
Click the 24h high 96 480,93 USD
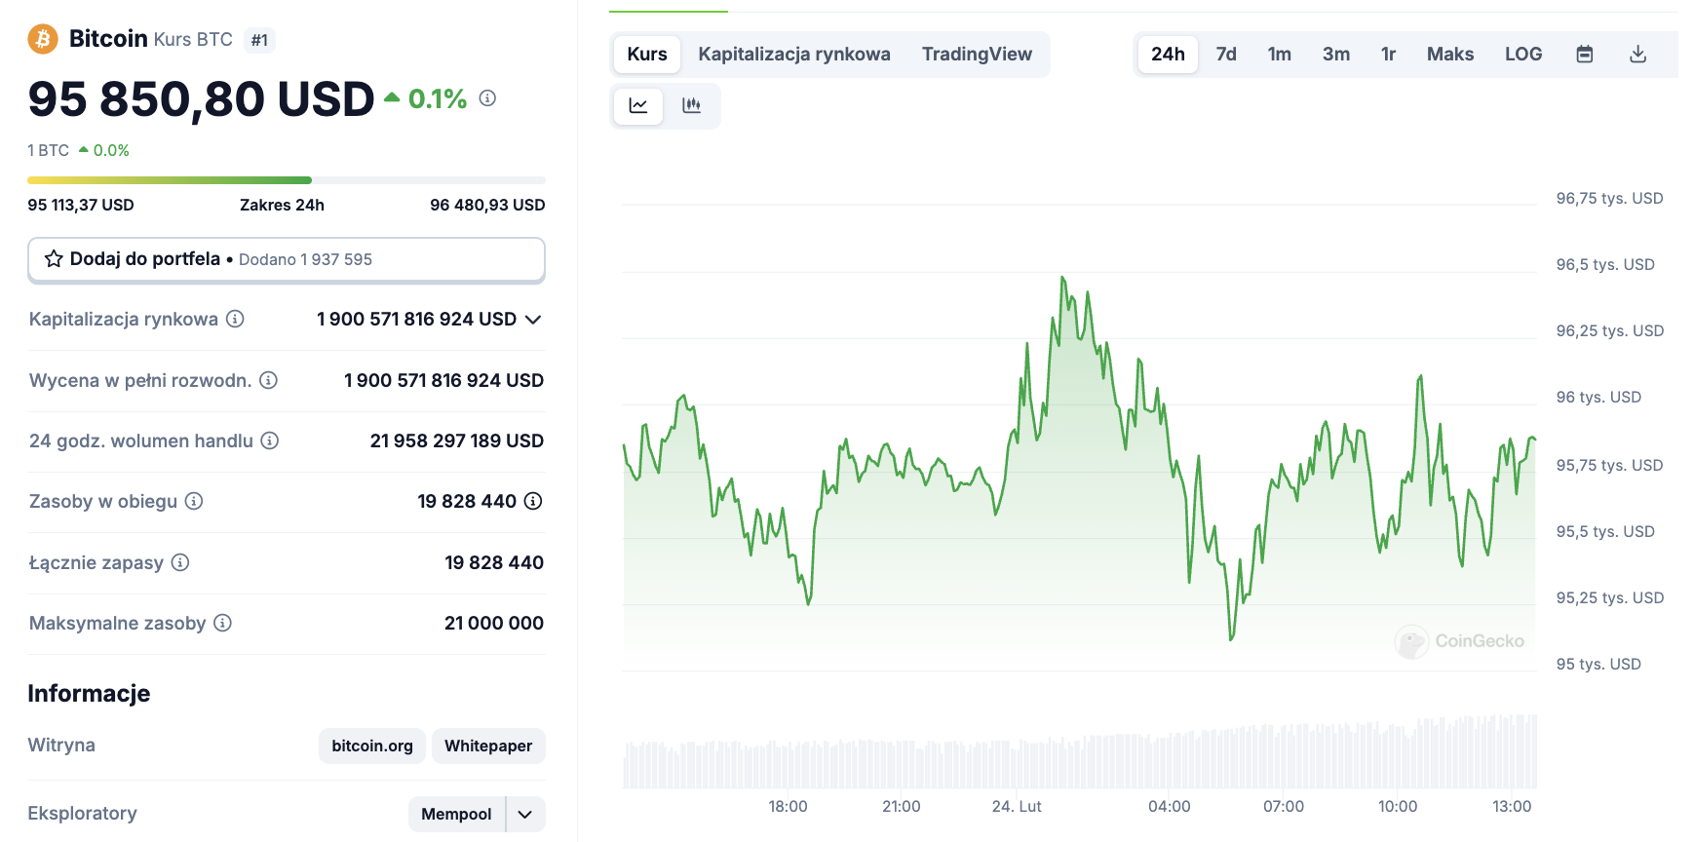487,205
